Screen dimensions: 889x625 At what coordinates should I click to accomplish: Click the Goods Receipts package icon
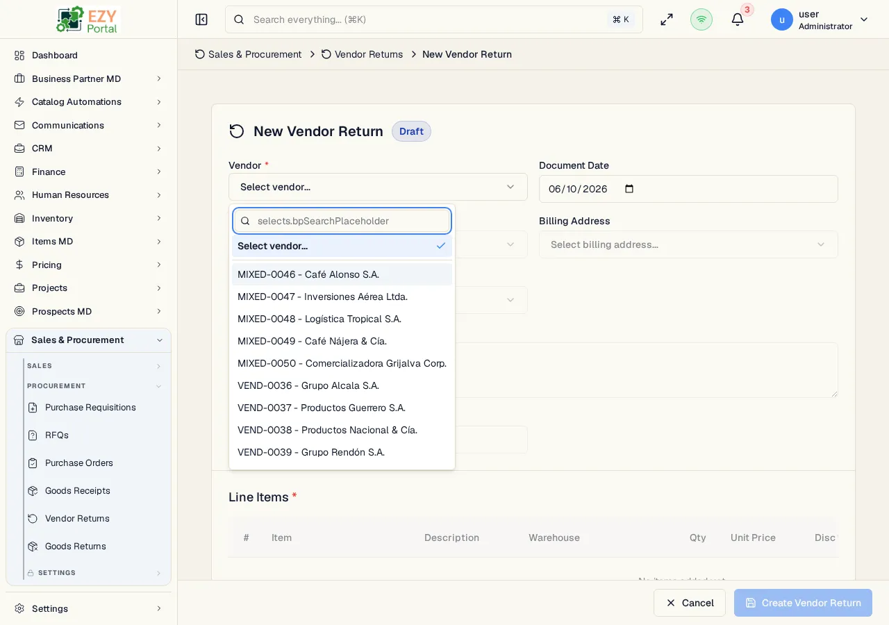coord(33,491)
